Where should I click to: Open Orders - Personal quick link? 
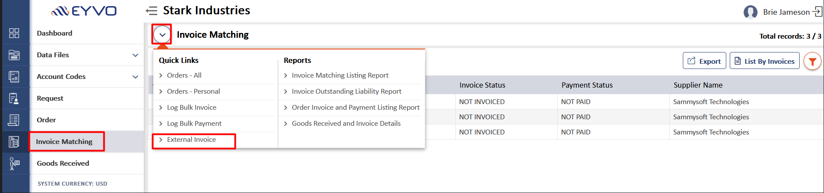click(x=193, y=92)
